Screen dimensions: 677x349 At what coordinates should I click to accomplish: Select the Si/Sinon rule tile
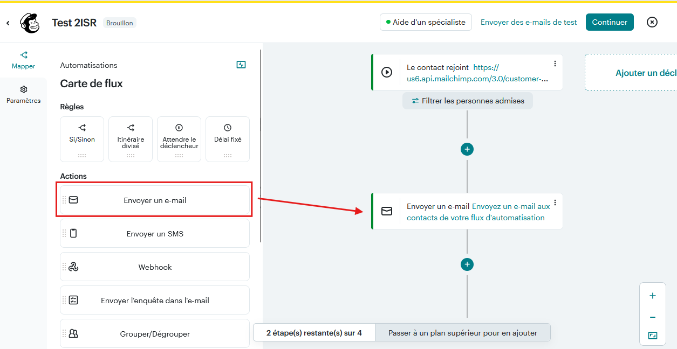click(82, 138)
